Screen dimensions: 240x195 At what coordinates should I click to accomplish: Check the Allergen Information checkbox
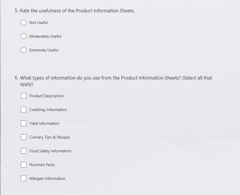pyautogui.click(x=24, y=178)
